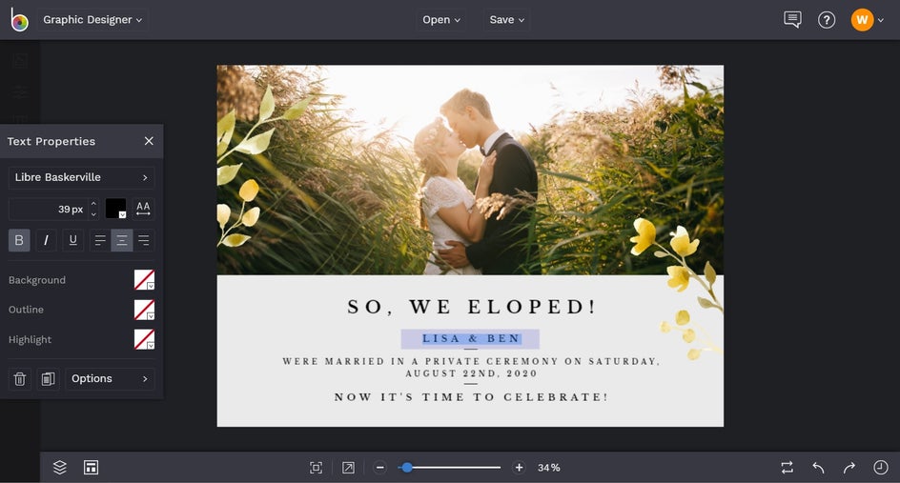Expand the account menu chevron
Viewport: 900px width, 483px height.
point(881,21)
